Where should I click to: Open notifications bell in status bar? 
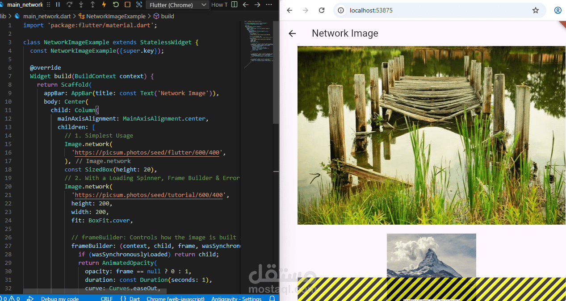272,298
